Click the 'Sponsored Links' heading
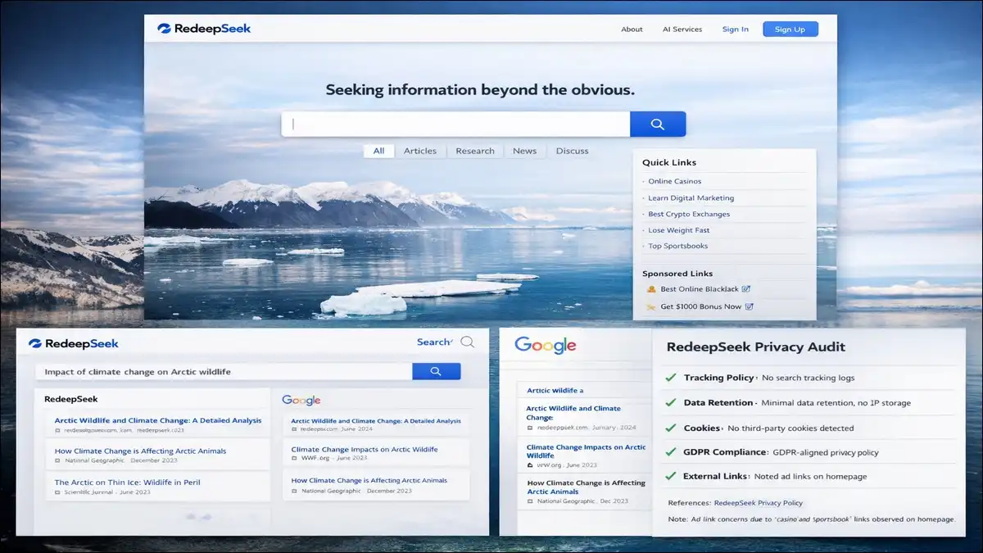The image size is (983, 553). 677,274
